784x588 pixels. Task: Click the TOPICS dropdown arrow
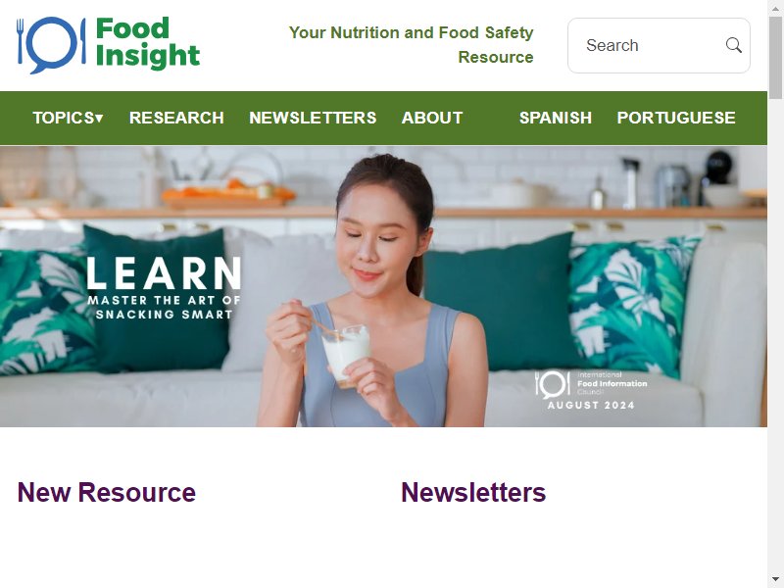coord(99,119)
